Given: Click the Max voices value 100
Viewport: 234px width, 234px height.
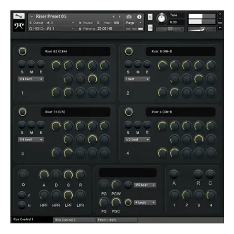Looking at the screenshot, I should pos(116,23).
